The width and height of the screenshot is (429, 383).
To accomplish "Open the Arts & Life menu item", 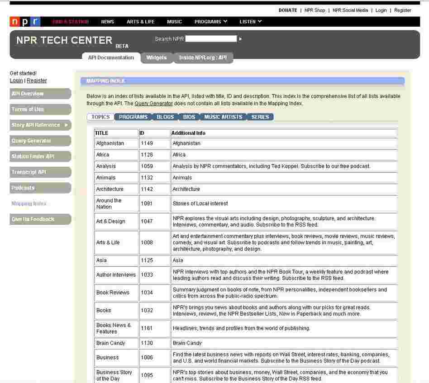I will pyautogui.click(x=141, y=22).
